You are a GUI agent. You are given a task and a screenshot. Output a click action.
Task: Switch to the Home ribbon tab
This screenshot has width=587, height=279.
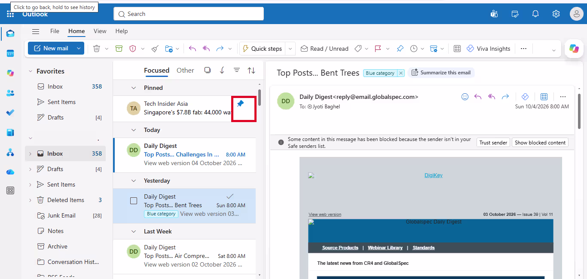pos(76,31)
